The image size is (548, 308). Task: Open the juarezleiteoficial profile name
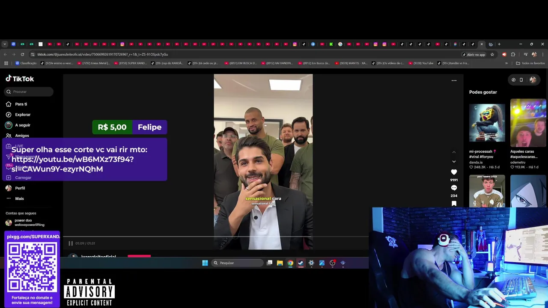click(x=98, y=257)
